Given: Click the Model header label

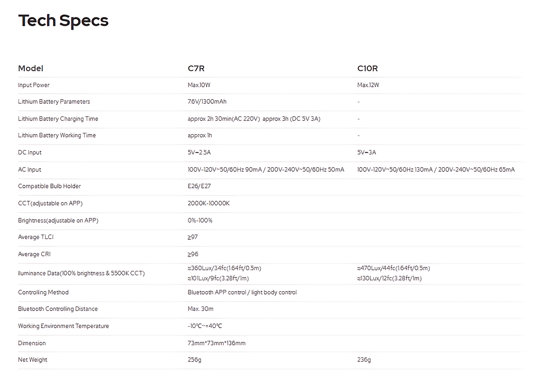Looking at the screenshot, I should (x=30, y=68).
